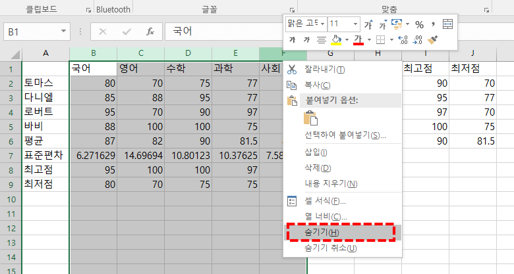
Task: Click the 최저점 header cell in column J
Action: pos(473,68)
